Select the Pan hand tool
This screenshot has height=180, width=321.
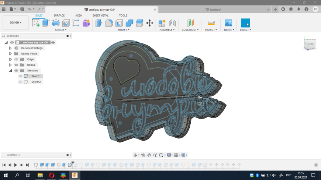149,155
